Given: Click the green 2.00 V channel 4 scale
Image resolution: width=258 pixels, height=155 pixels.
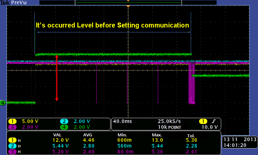Looking at the screenshot, I should coord(82,127).
